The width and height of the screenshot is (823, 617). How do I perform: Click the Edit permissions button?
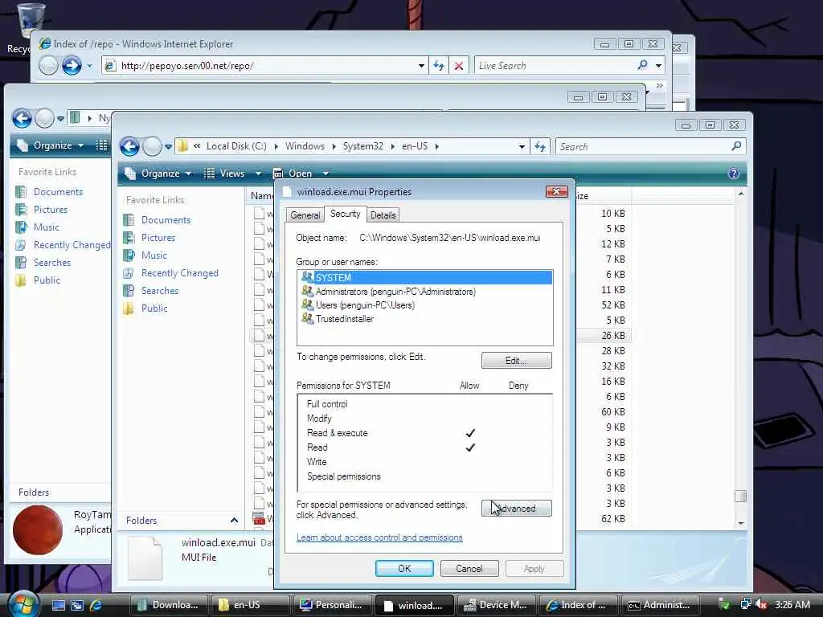click(x=517, y=361)
